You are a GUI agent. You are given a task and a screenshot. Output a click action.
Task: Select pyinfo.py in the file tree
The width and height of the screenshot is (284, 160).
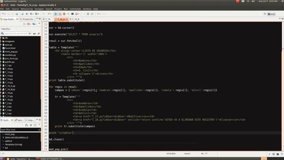pyautogui.click(x=10, y=62)
